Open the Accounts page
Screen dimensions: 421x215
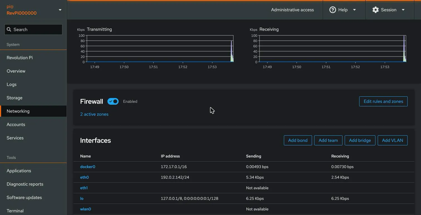[33, 124]
